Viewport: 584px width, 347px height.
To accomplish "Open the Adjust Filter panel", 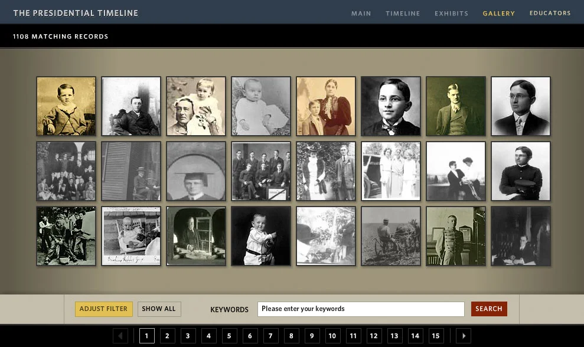I will click(x=103, y=309).
